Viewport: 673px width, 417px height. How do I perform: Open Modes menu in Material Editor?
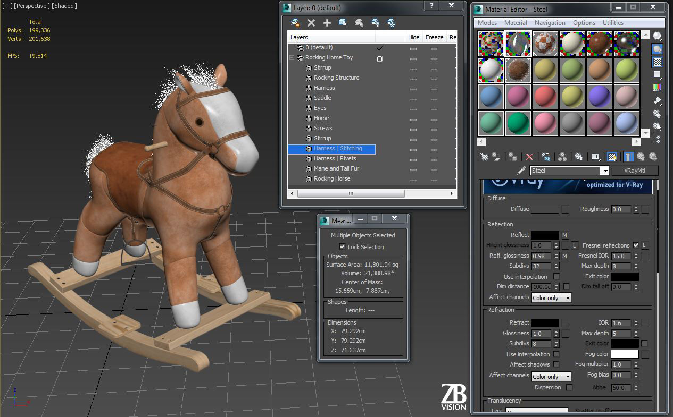(x=487, y=23)
